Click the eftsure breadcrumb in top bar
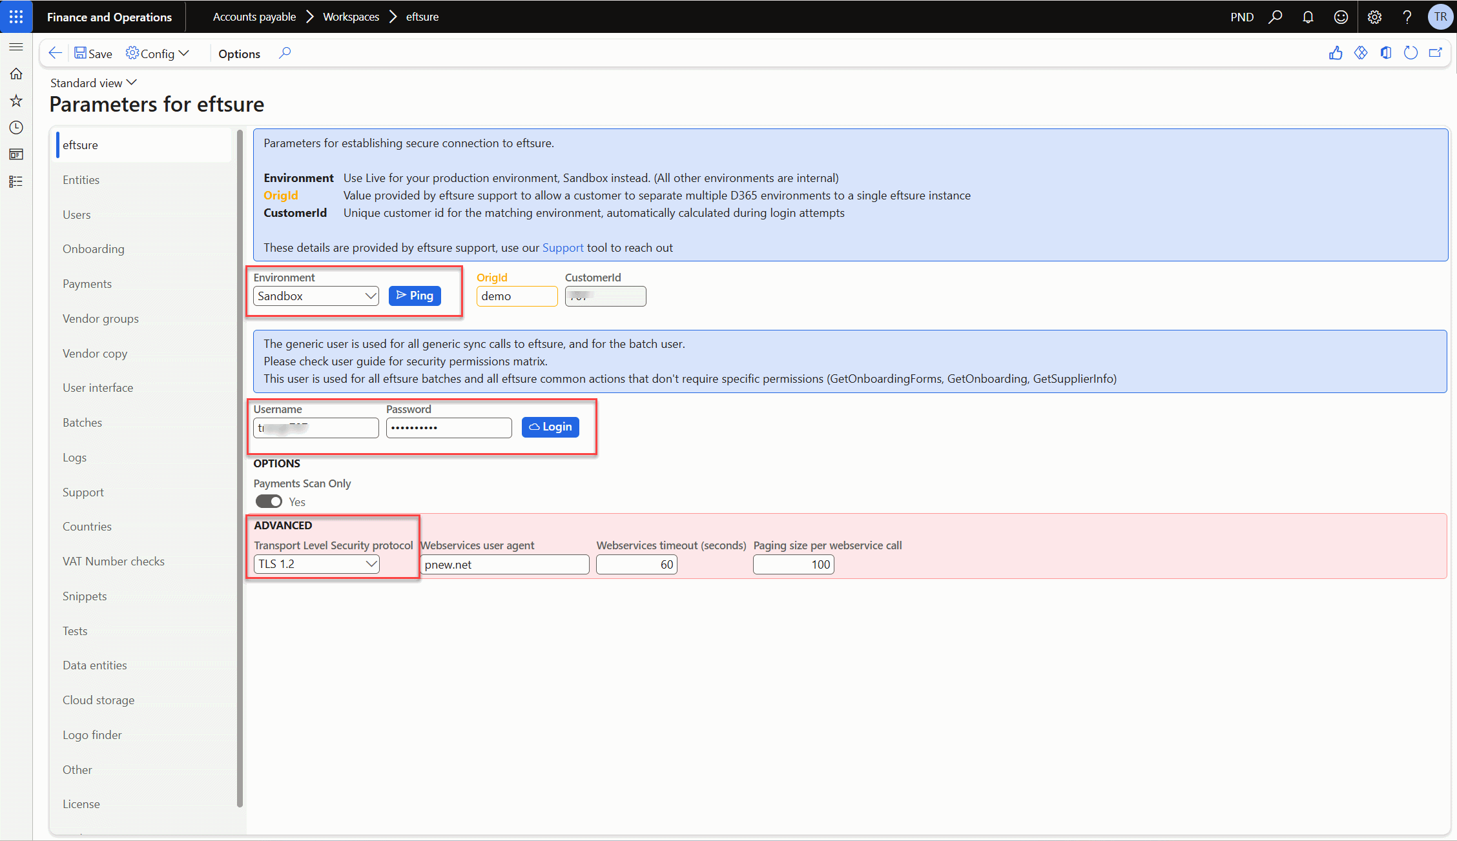1457x841 pixels. (422, 17)
